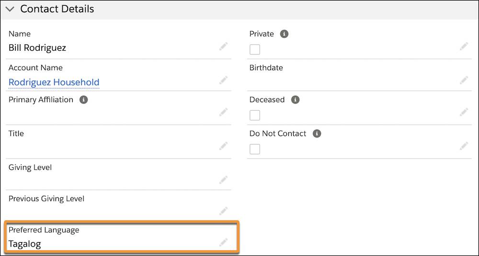Toggle the Private checkbox
The width and height of the screenshot is (479, 256).
tap(255, 49)
